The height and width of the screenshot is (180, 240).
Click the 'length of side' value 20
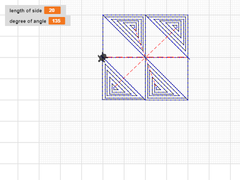click(x=52, y=10)
